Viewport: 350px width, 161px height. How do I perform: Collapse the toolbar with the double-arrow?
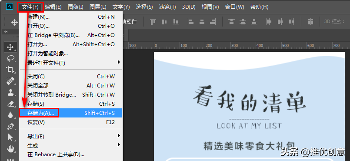tap(6, 32)
